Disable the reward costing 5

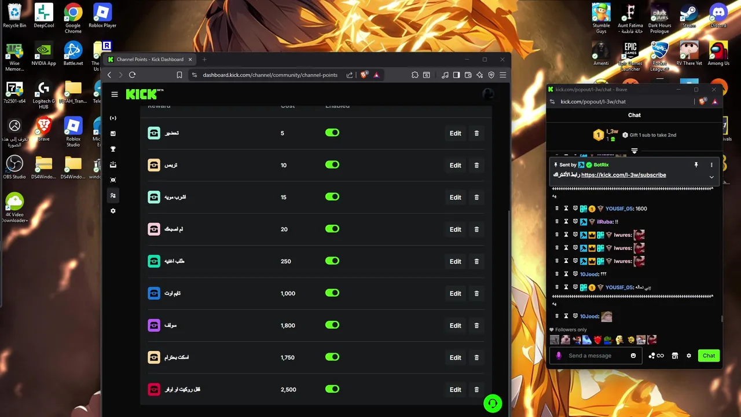coord(332,133)
